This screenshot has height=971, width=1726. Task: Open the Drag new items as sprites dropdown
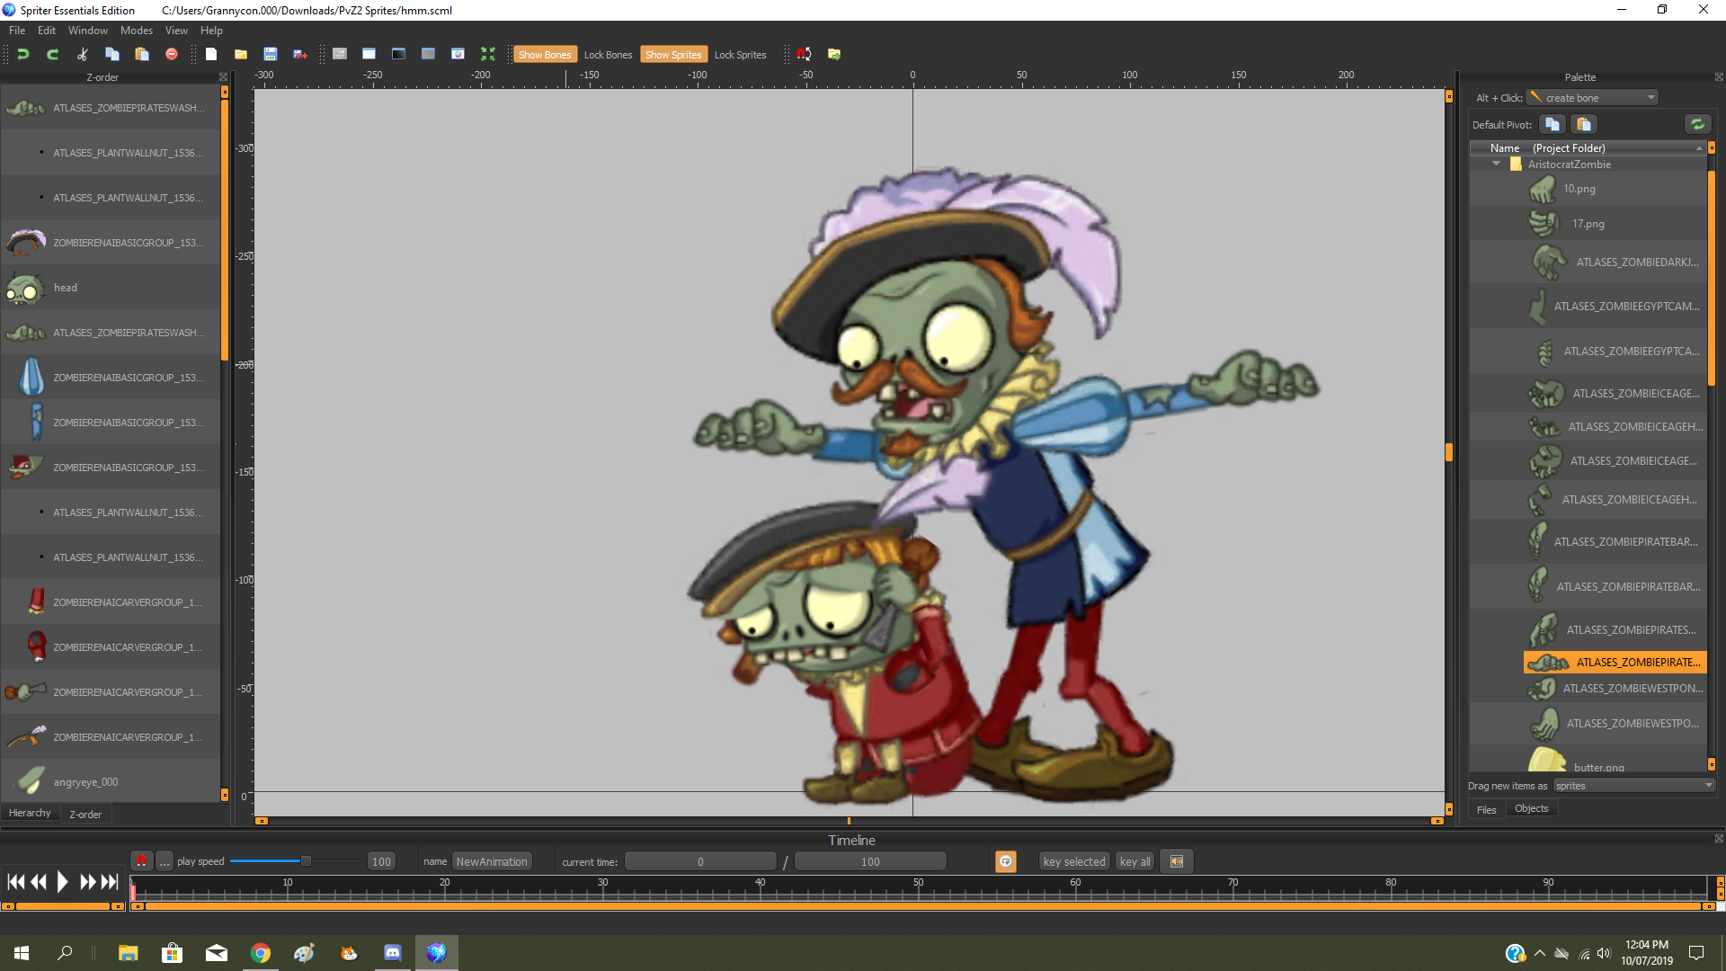1634,785
